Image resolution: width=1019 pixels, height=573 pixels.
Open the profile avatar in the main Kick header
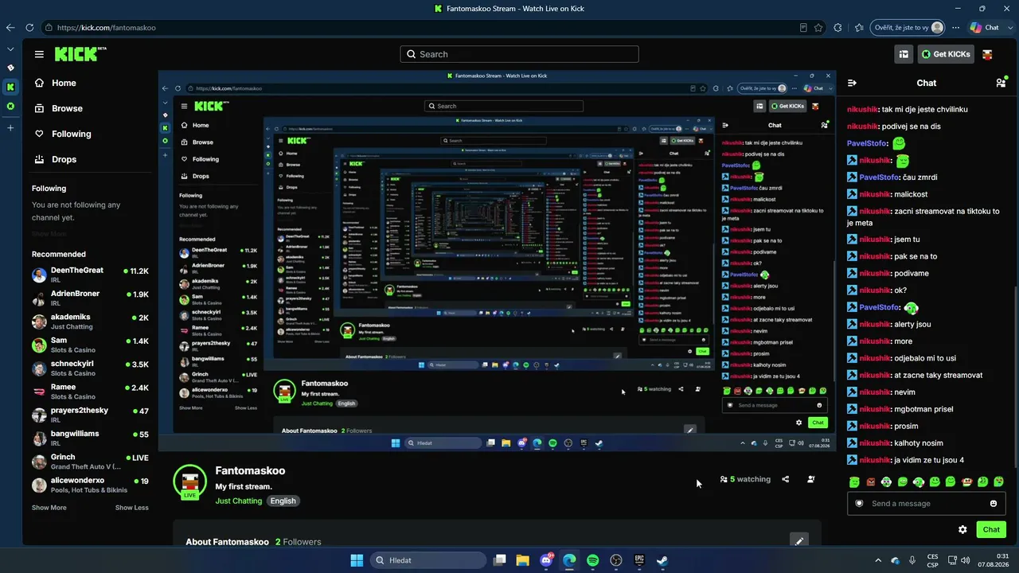(x=987, y=54)
